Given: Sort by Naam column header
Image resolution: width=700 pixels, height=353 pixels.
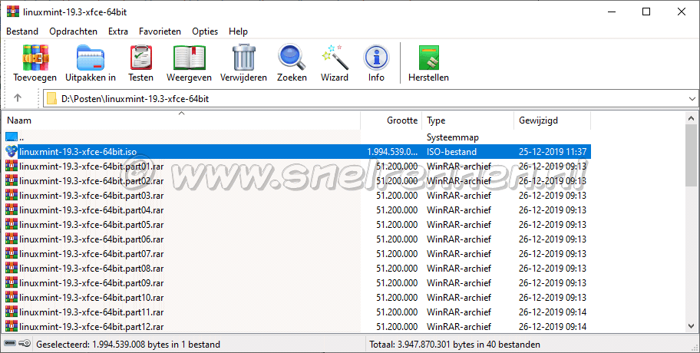Looking at the screenshot, I should coord(181,120).
